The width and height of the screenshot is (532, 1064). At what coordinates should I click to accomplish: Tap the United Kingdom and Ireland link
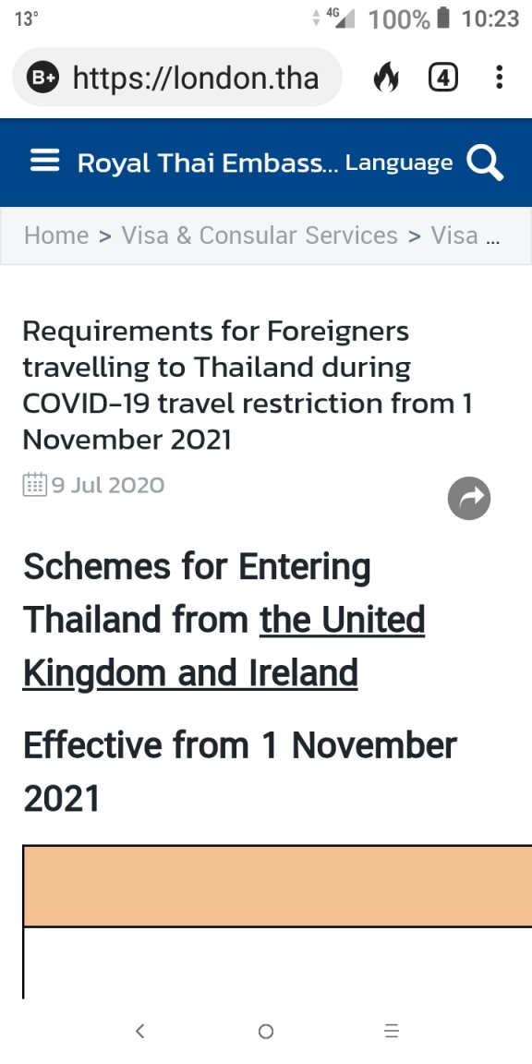tap(224, 646)
